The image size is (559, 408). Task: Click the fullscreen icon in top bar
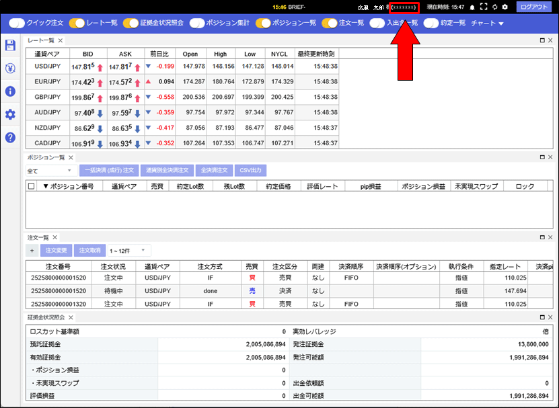point(483,7)
